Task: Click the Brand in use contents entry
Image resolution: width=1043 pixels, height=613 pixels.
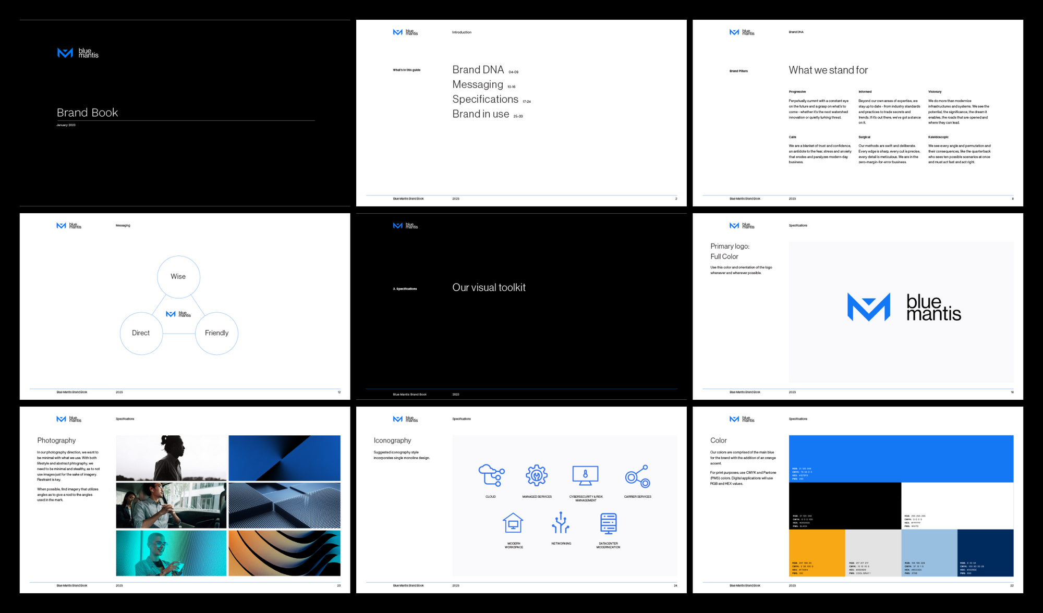Action: point(487,114)
